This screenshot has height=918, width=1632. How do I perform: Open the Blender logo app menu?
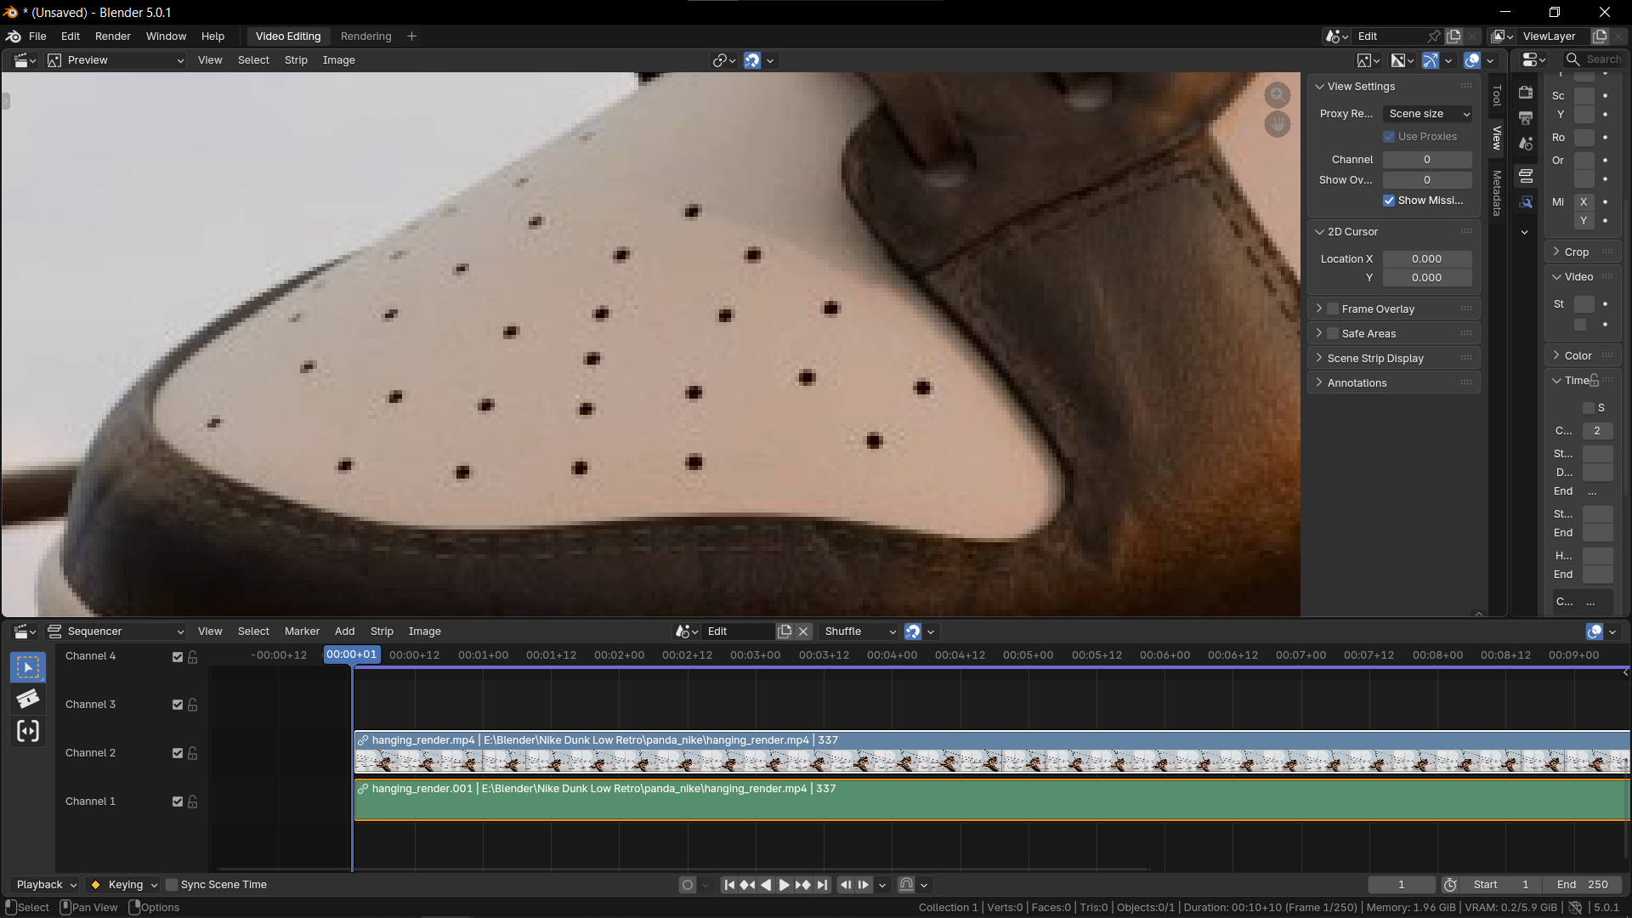(x=14, y=37)
